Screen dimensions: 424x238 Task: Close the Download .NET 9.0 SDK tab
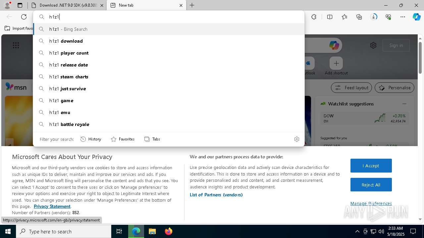102,5
